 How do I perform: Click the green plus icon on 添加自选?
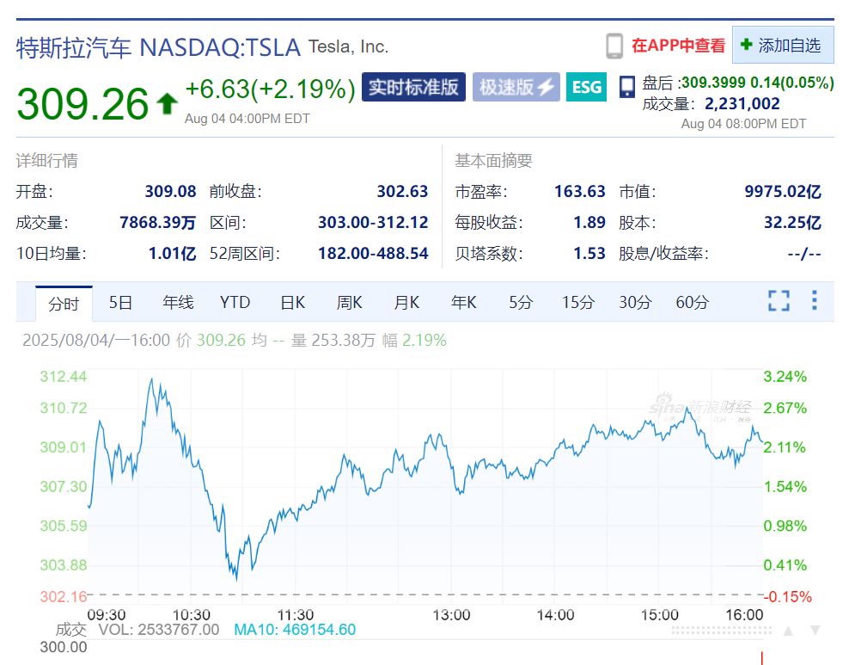point(746,45)
